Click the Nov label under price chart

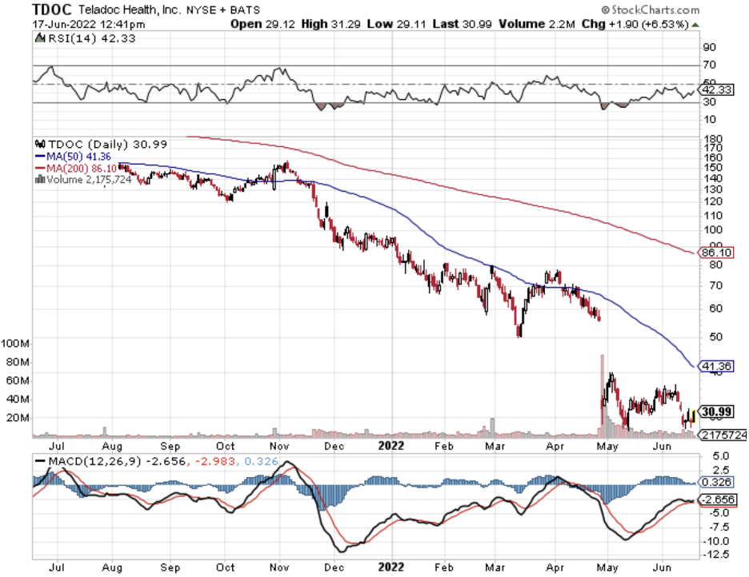tap(279, 447)
